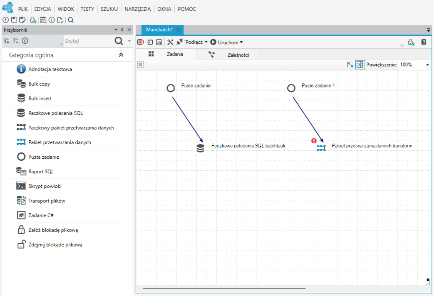
Task: Open the chart report icon in the Main.batch toolbar
Action: pos(159,42)
